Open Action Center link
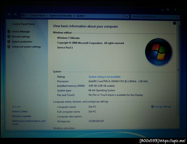This screenshot has height=144, width=187. pyautogui.click(x=20, y=111)
